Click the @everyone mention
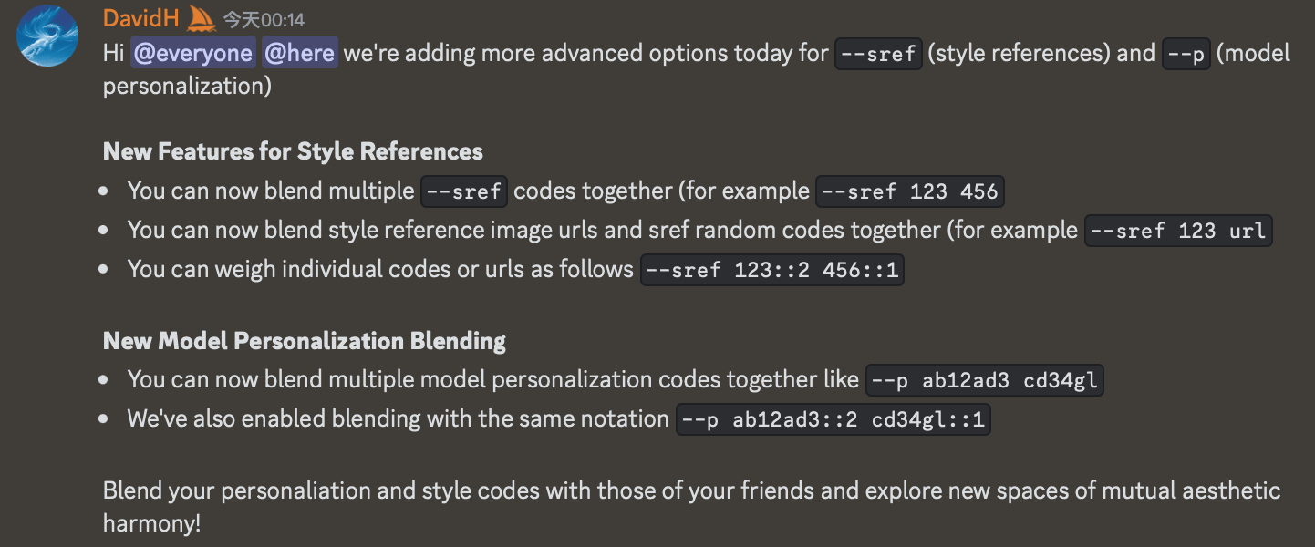1315x547 pixels. (192, 53)
